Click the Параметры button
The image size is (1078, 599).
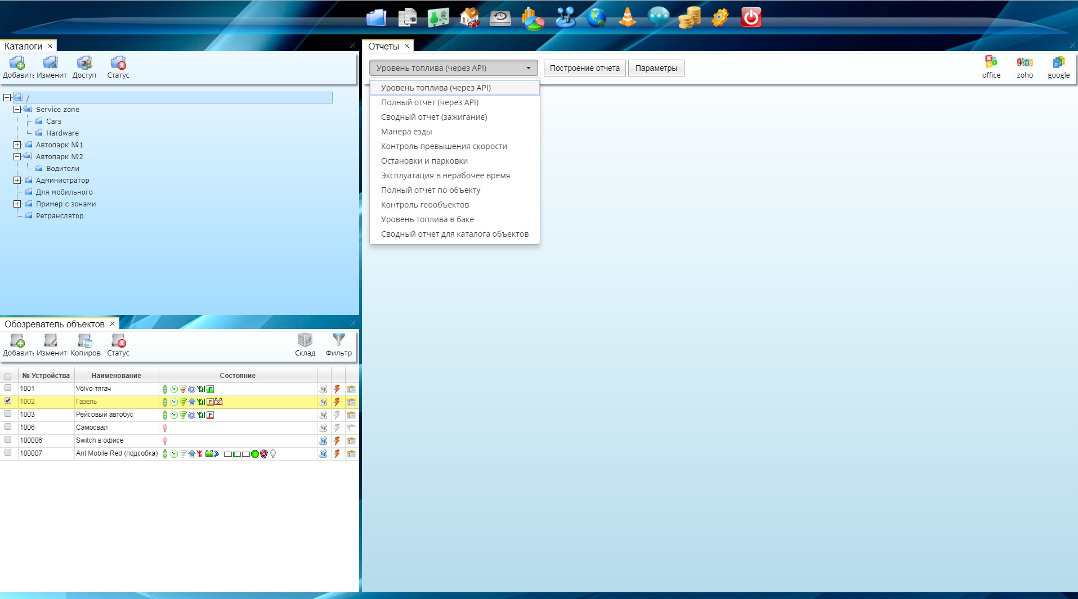[656, 68]
